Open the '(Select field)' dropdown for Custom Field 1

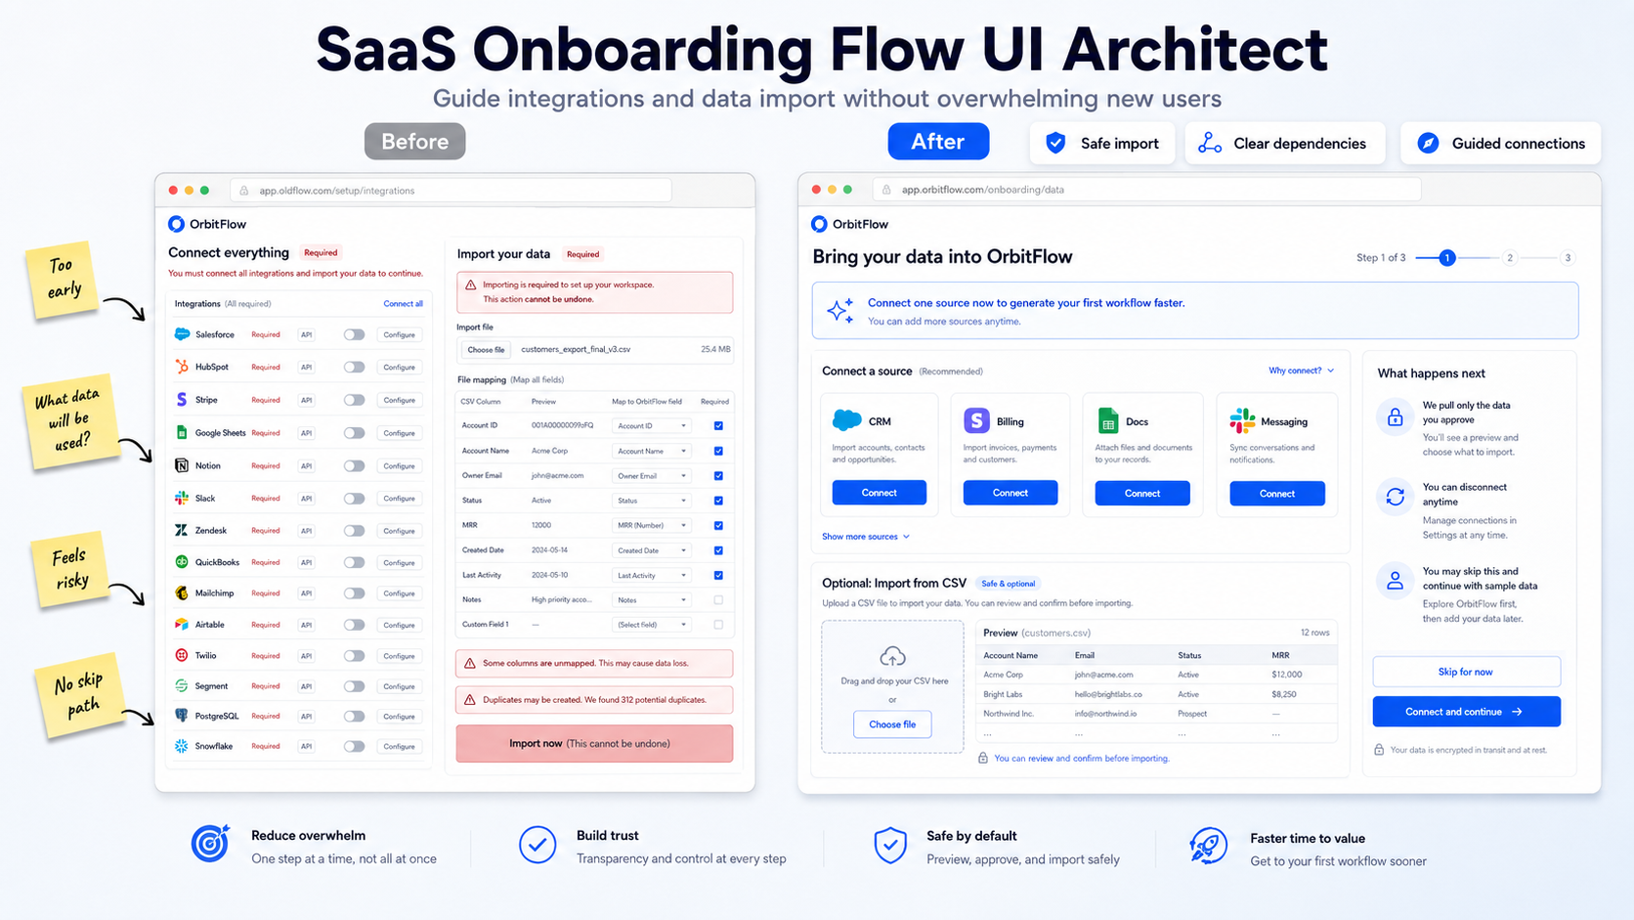pyautogui.click(x=651, y=624)
